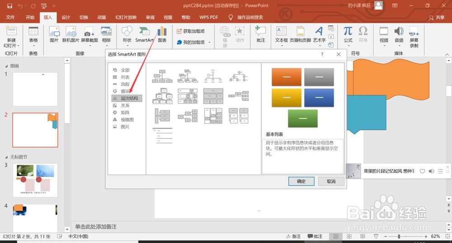Select 全部 category in SmartArt list

point(125,70)
